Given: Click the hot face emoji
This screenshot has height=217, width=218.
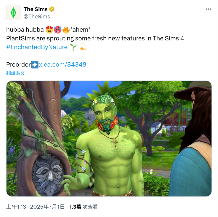Looking at the screenshot, I should coord(58,30).
